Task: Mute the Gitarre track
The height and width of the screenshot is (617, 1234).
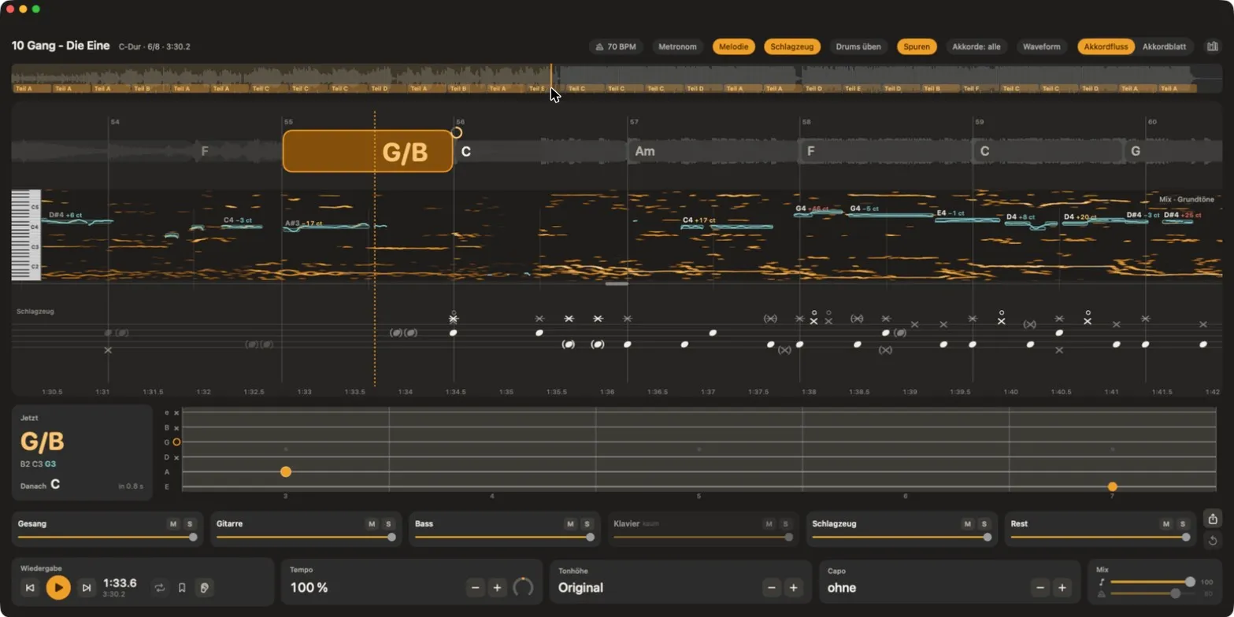Action: 372,523
